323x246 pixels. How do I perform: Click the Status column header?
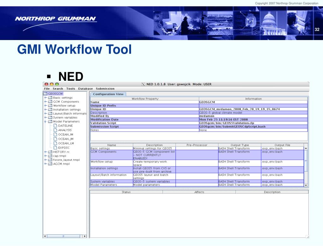coord(126,192)
